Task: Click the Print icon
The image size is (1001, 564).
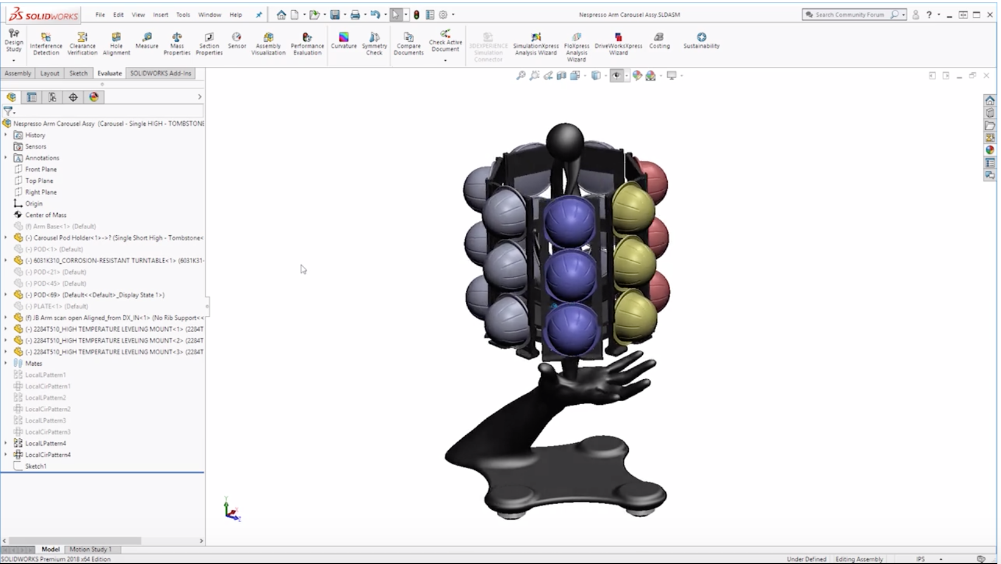Action: point(355,15)
